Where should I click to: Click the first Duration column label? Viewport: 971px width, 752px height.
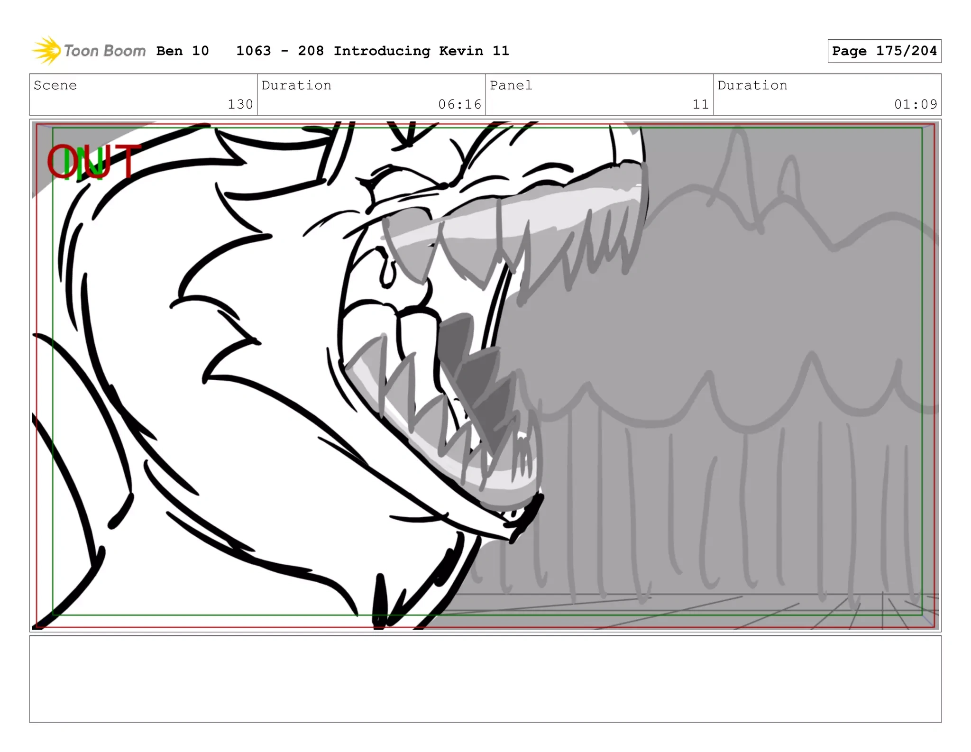pyautogui.click(x=296, y=85)
